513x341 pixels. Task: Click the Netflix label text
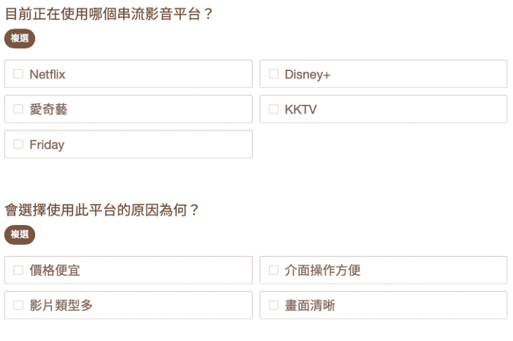(x=48, y=75)
